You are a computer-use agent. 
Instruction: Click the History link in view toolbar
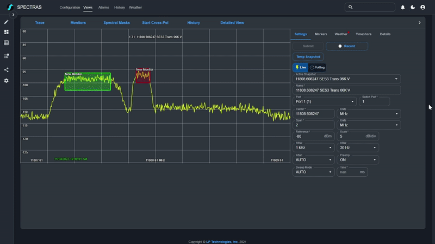point(194,23)
